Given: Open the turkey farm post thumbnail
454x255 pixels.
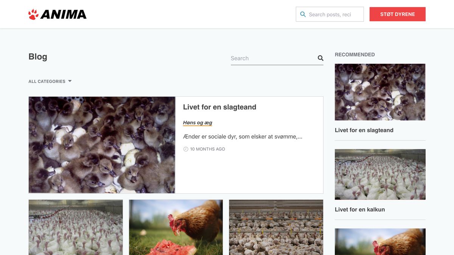Looking at the screenshot, I should click(76, 227).
